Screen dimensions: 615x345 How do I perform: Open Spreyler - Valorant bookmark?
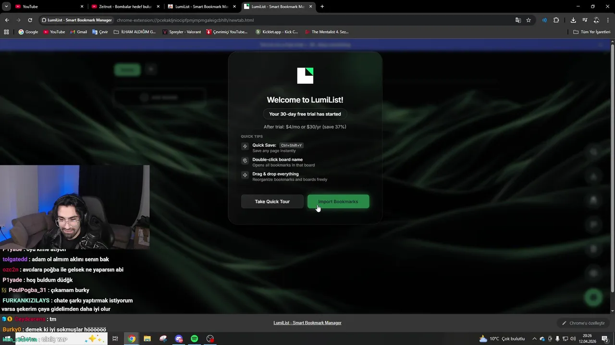(182, 32)
